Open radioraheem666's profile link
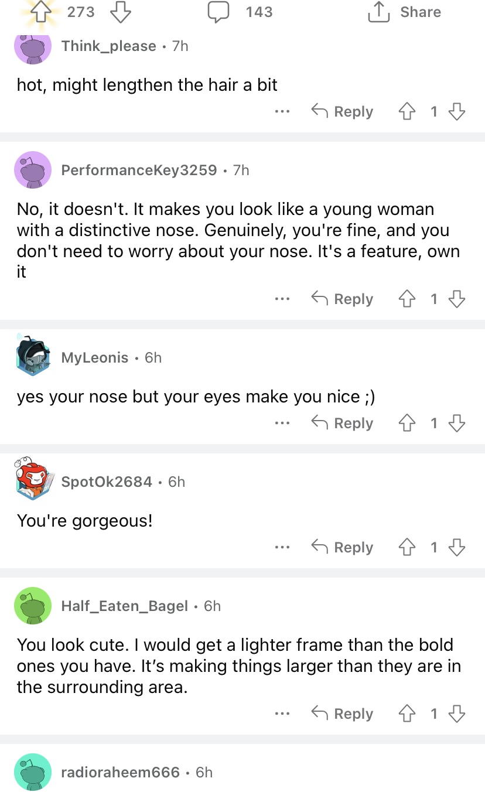Image resolution: width=485 pixels, height=792 pixels. pyautogui.click(x=120, y=772)
